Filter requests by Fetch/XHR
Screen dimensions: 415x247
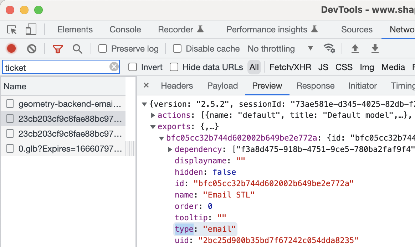[290, 67]
